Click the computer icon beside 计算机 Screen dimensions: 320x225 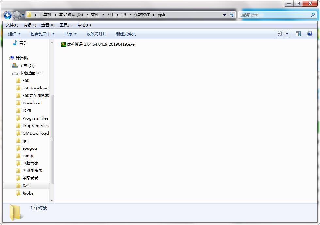click(x=12, y=58)
